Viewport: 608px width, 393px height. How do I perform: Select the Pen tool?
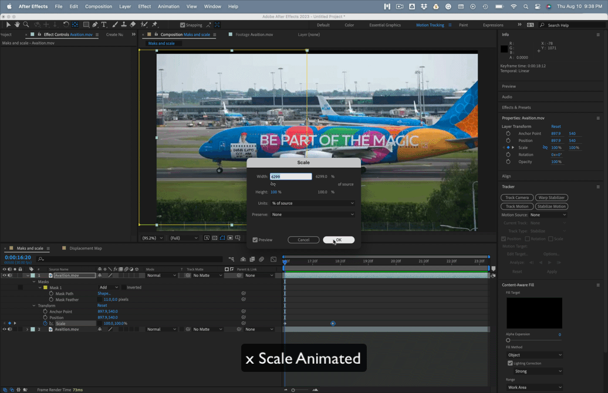[95, 25]
